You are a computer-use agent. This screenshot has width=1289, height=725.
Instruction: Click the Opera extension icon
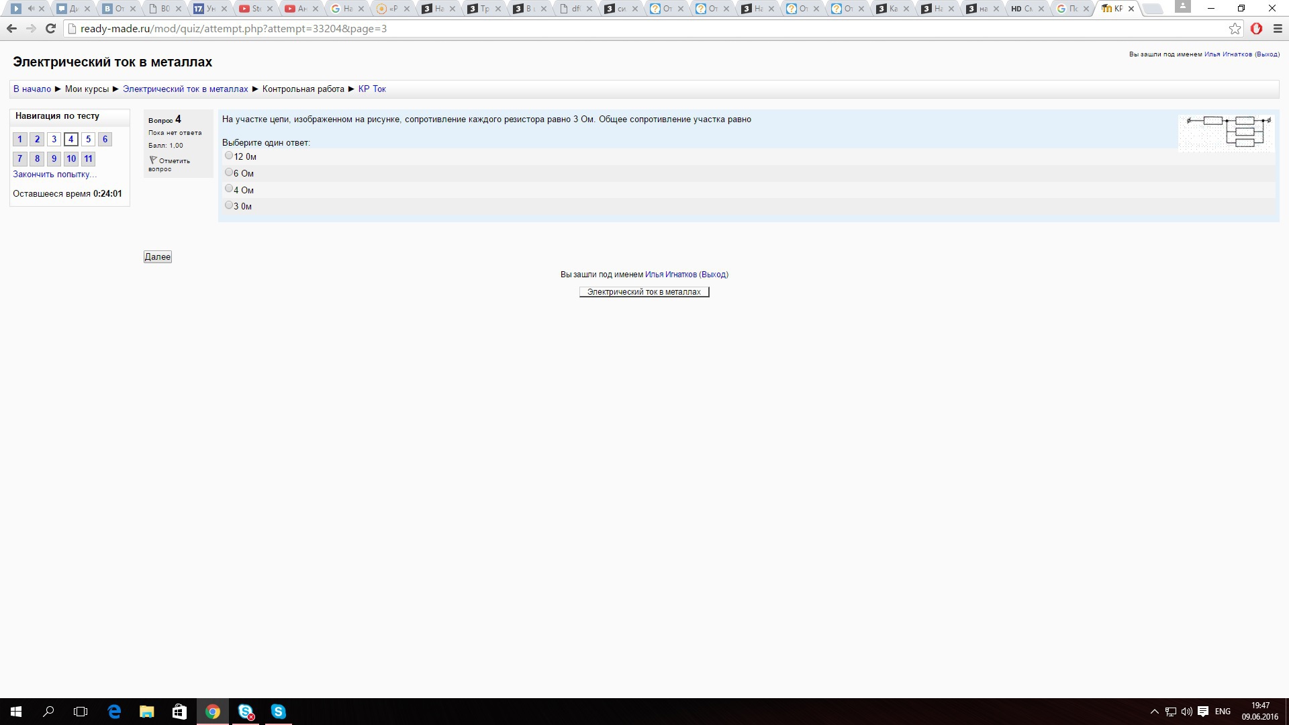coord(1256,29)
